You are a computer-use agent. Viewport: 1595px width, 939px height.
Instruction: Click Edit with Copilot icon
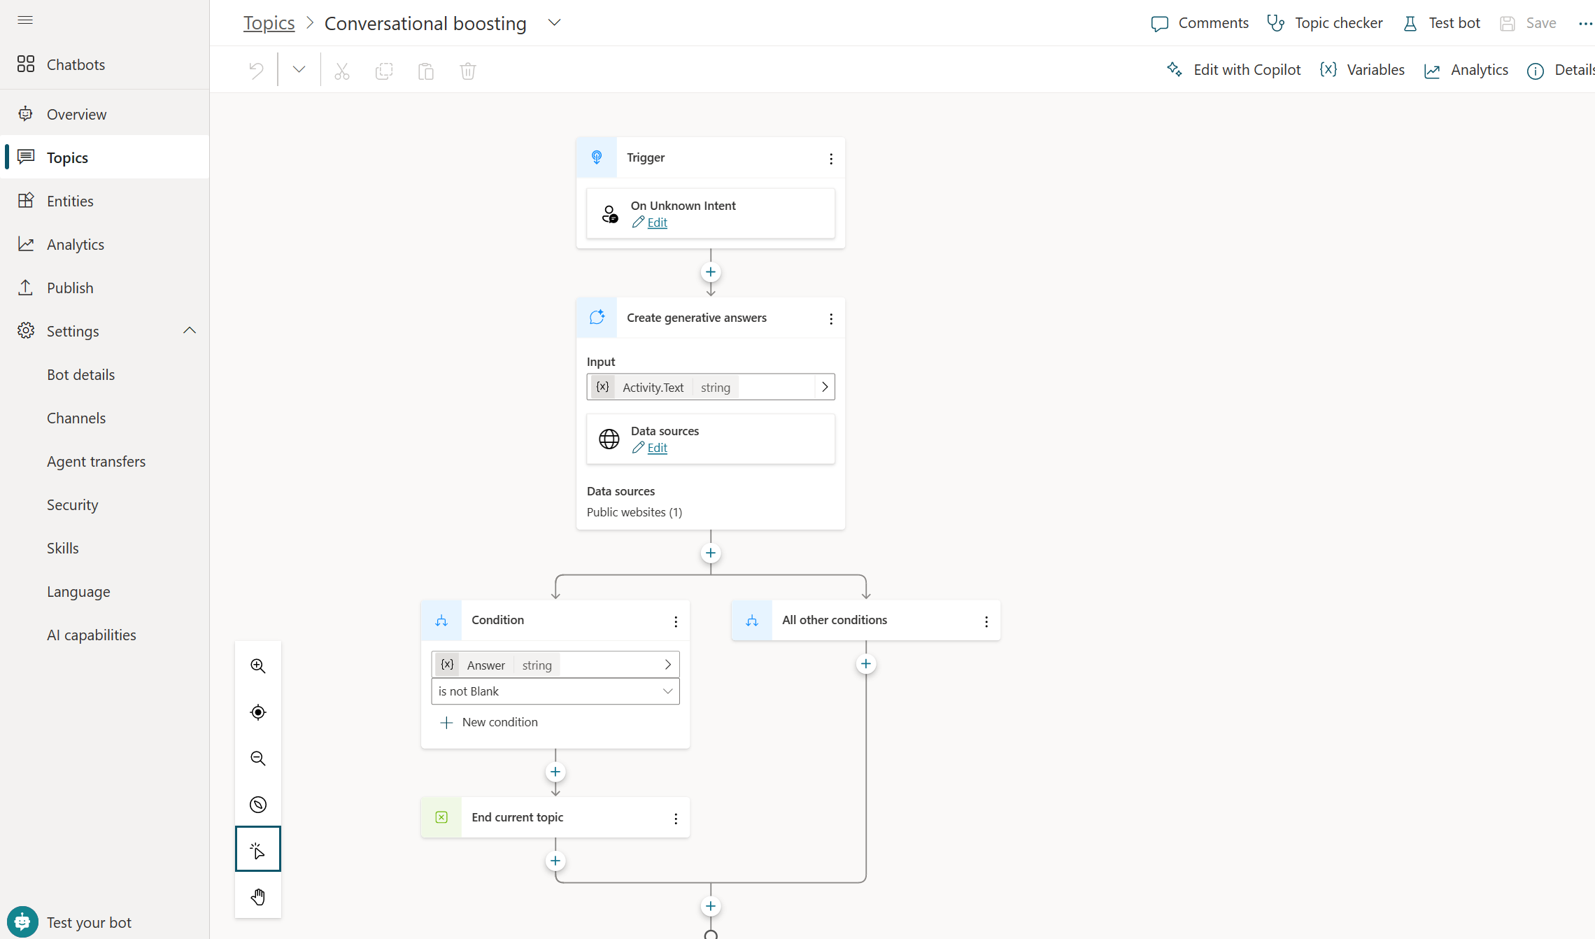pyautogui.click(x=1174, y=69)
